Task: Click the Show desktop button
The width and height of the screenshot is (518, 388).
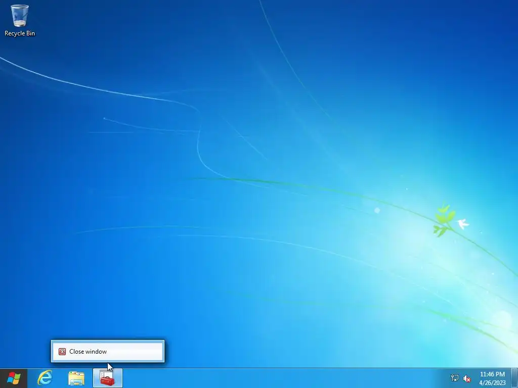Action: pos(514,378)
